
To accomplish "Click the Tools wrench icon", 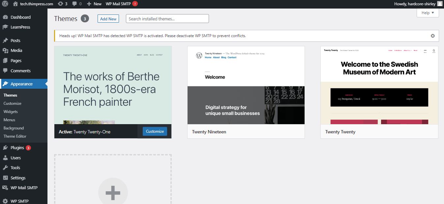I will coord(5,168).
